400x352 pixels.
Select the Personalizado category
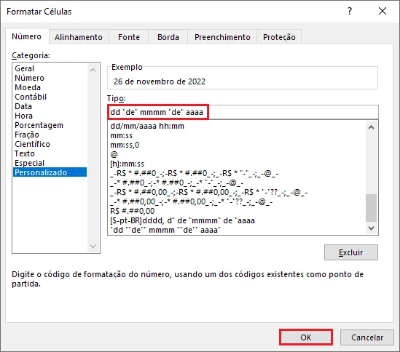(50, 172)
